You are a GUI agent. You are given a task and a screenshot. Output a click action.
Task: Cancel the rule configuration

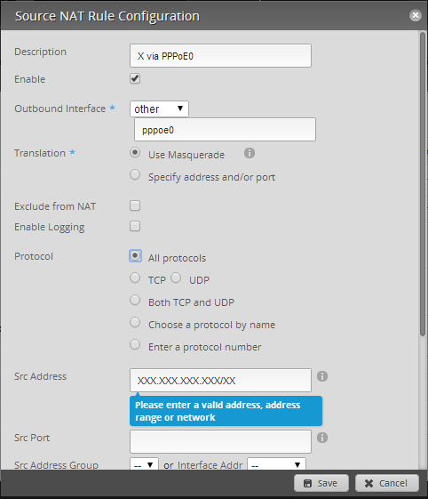[x=387, y=483]
